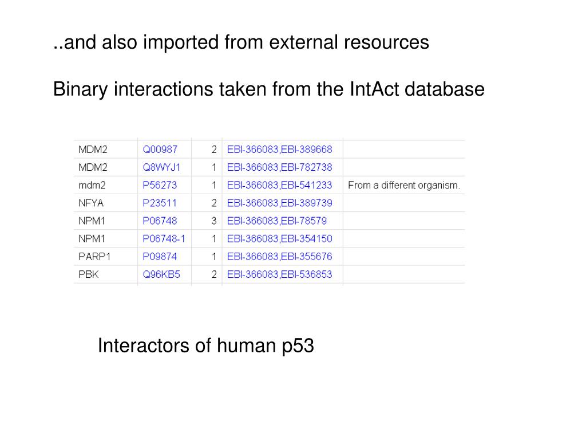Open the Q00987 accession link

coord(160,150)
